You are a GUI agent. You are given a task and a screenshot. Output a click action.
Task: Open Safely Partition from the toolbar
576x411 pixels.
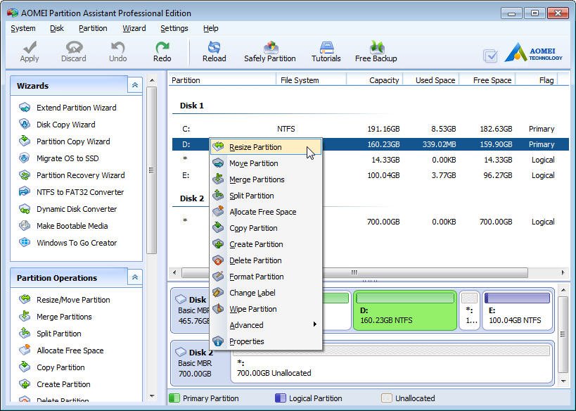[x=269, y=51]
